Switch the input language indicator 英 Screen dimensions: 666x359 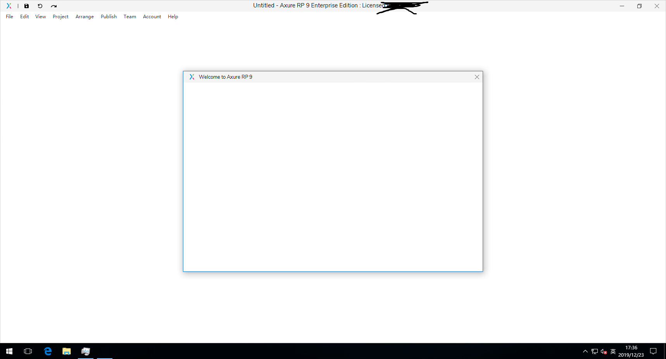tap(613, 352)
